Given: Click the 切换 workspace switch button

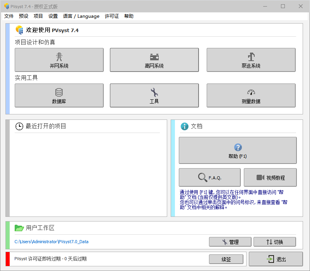Looking at the screenshot, I should 275,242.
